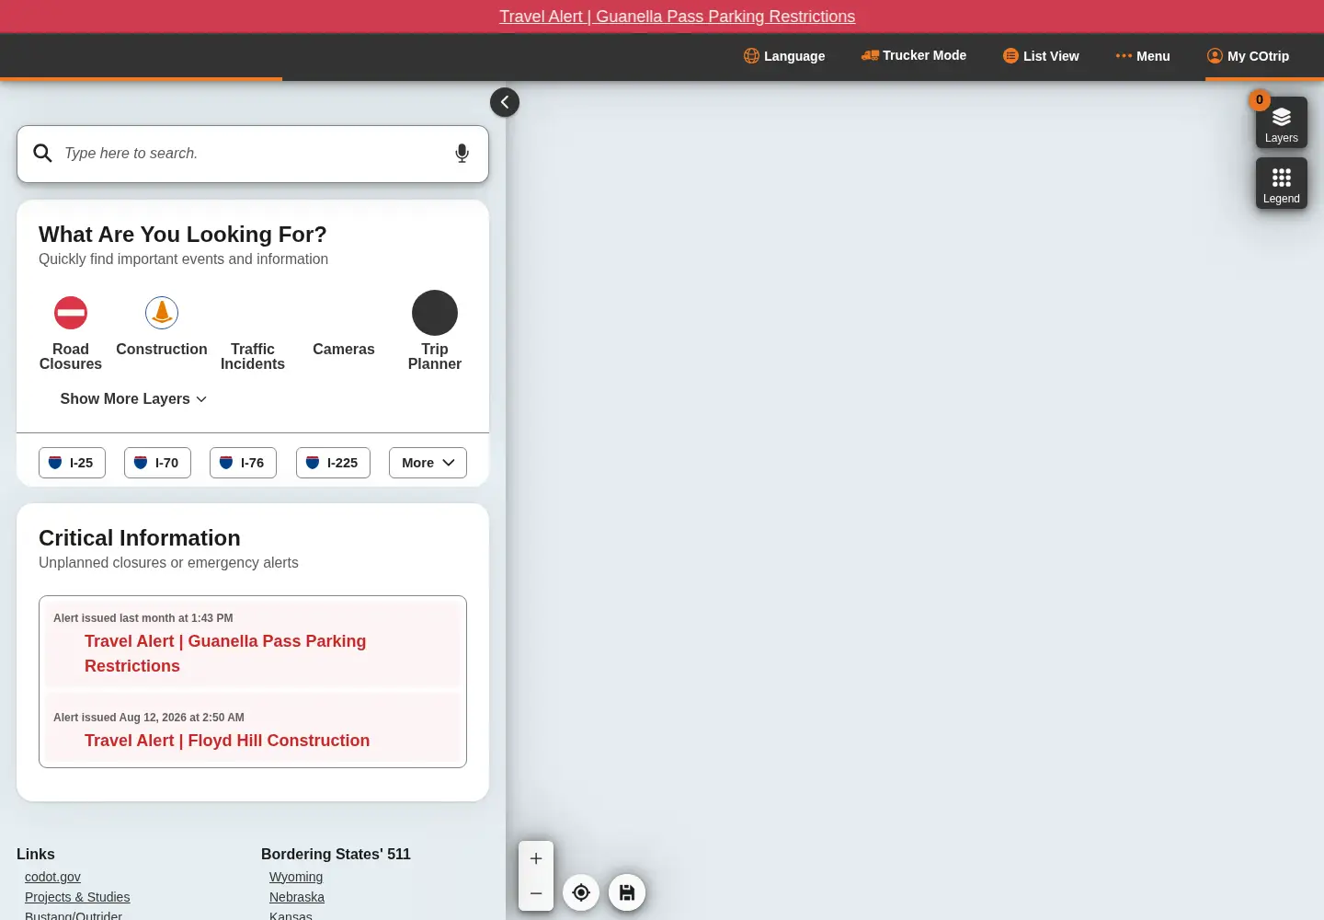Viewport: 1324px width, 920px height.
Task: Open Guanella Pass Parking Restrictions alert card
Action: 253,644
